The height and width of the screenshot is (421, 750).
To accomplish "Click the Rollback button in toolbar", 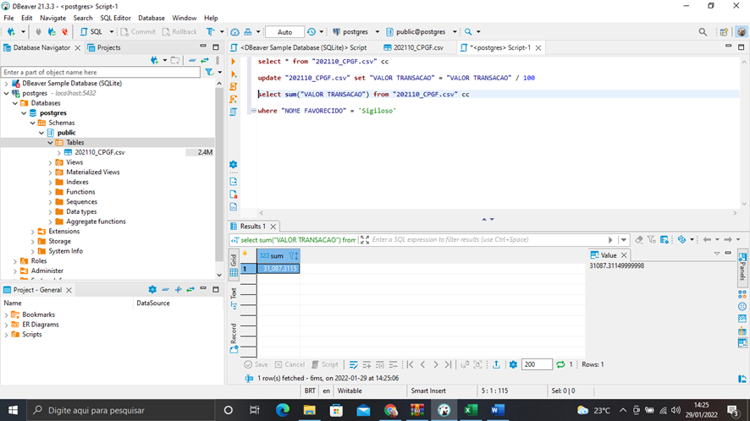I will pyautogui.click(x=179, y=31).
